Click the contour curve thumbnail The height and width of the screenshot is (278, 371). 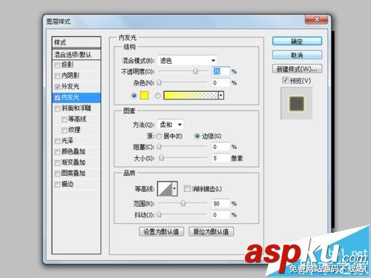coord(165,189)
